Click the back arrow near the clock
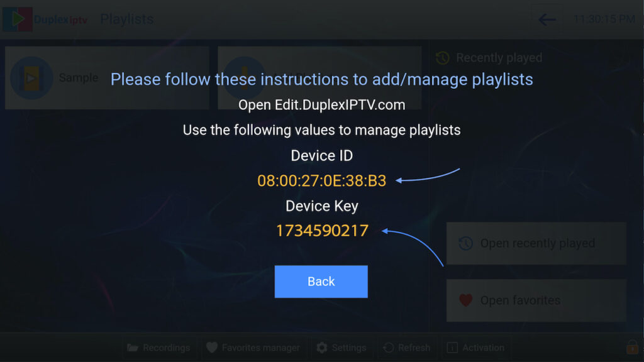Viewport: 644px width, 362px height. (x=547, y=19)
